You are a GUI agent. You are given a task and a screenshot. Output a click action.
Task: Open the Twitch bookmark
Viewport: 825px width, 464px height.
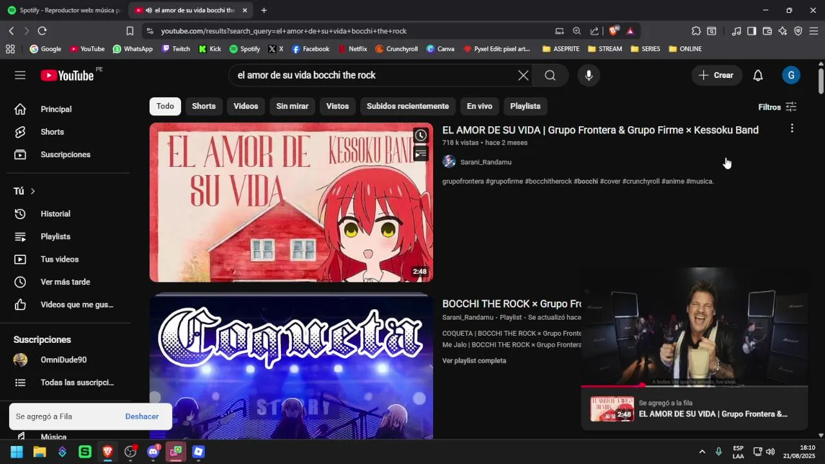pyautogui.click(x=176, y=49)
